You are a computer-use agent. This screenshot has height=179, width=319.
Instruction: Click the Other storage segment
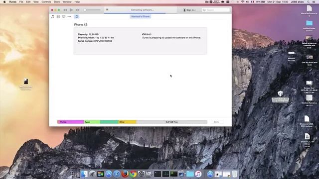pyautogui.click(x=128, y=122)
